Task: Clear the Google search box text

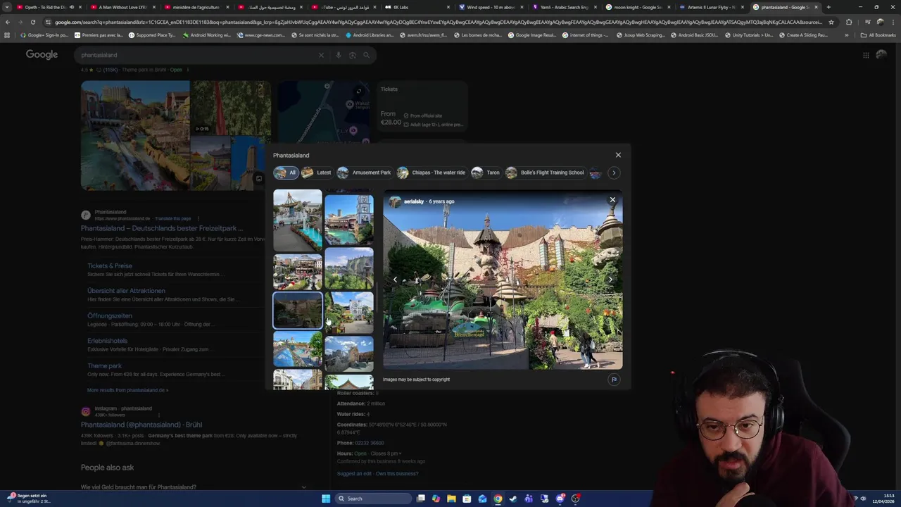Action: pos(321,55)
